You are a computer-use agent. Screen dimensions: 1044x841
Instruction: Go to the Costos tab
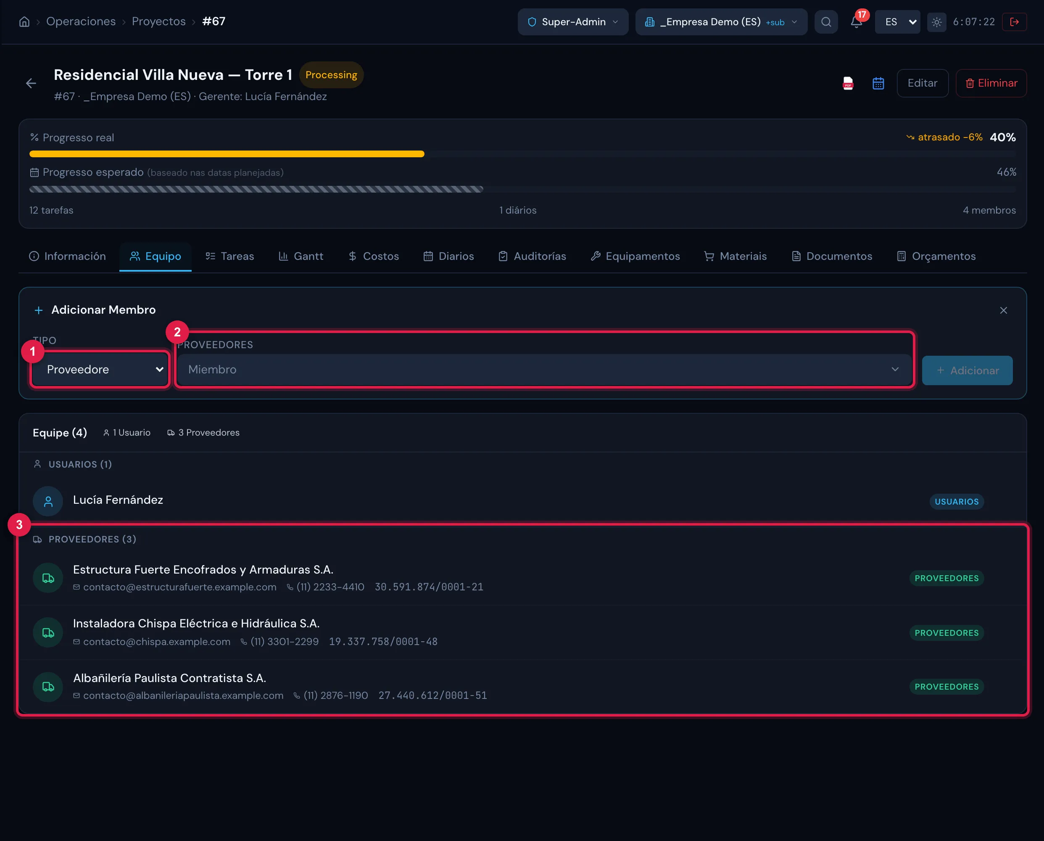click(x=373, y=256)
